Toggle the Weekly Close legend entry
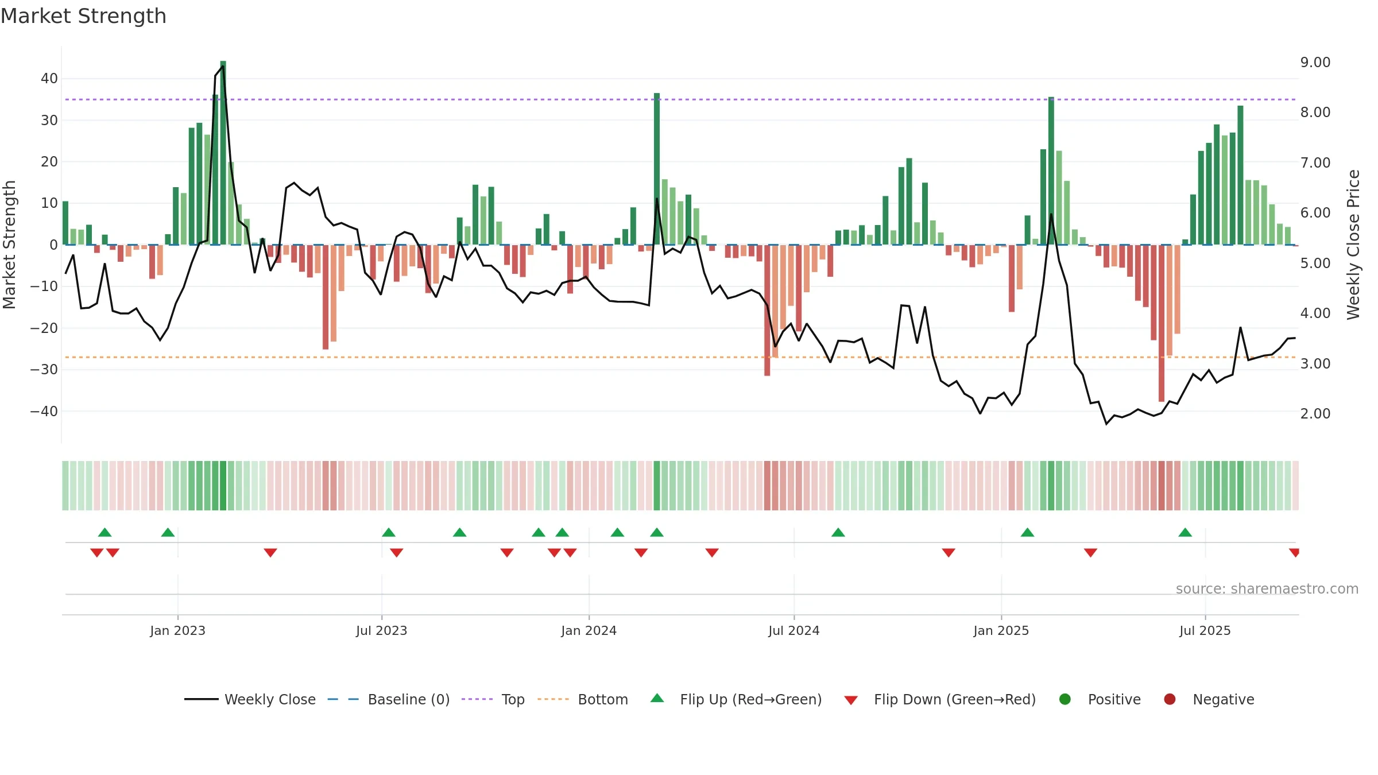The width and height of the screenshot is (1378, 775). [x=250, y=699]
